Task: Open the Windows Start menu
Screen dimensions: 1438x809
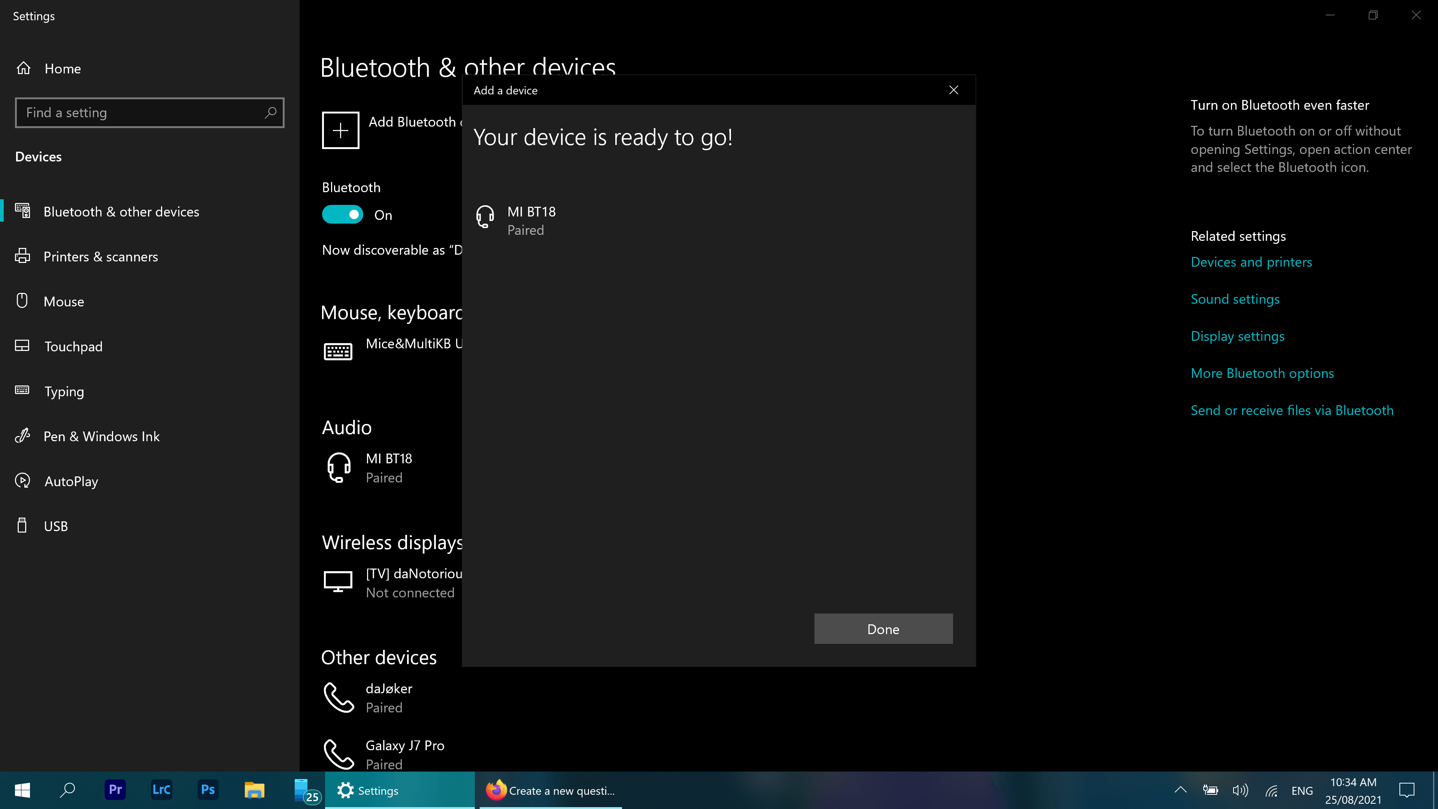Action: point(22,790)
